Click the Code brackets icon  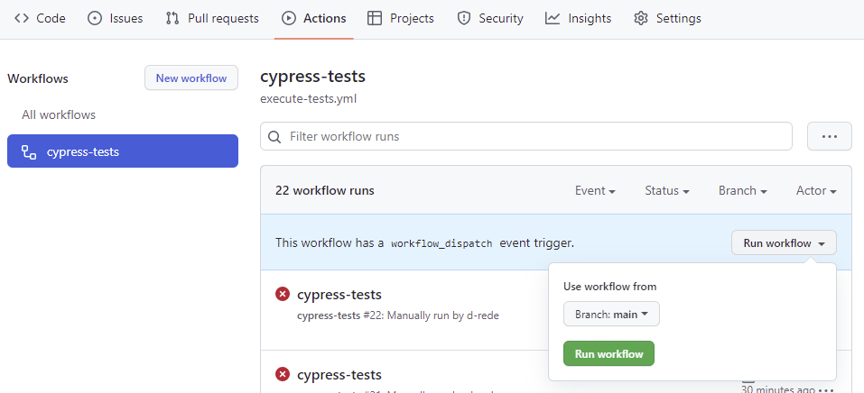22,18
